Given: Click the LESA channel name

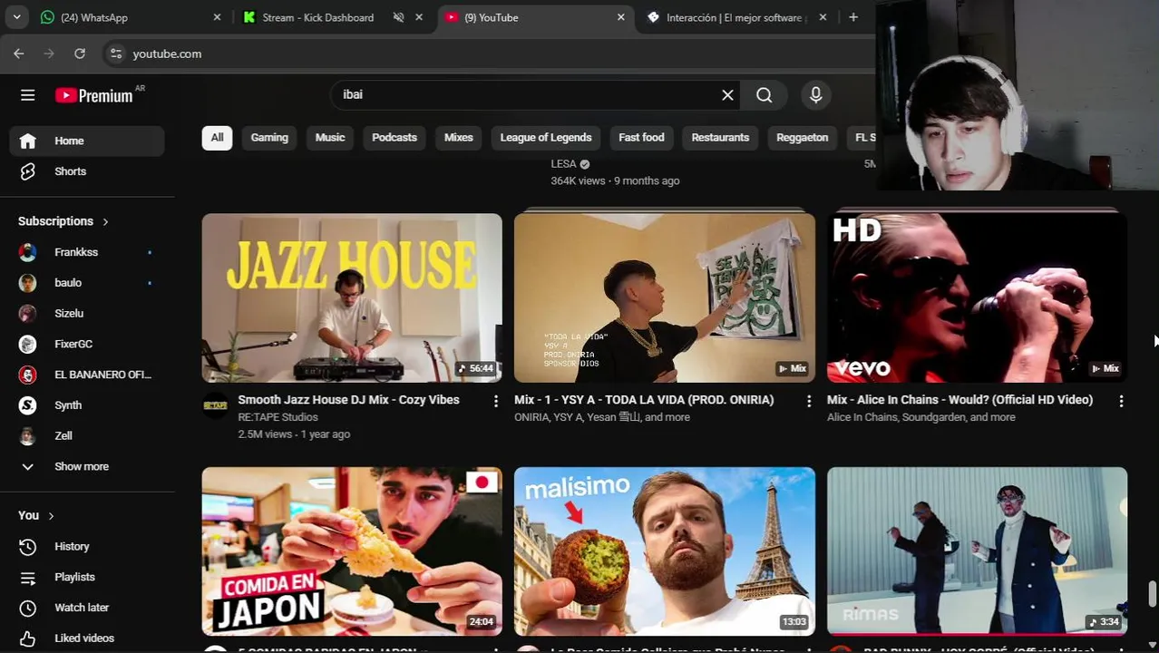Looking at the screenshot, I should pyautogui.click(x=563, y=164).
